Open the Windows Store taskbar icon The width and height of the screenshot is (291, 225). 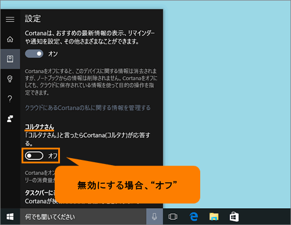click(x=234, y=217)
